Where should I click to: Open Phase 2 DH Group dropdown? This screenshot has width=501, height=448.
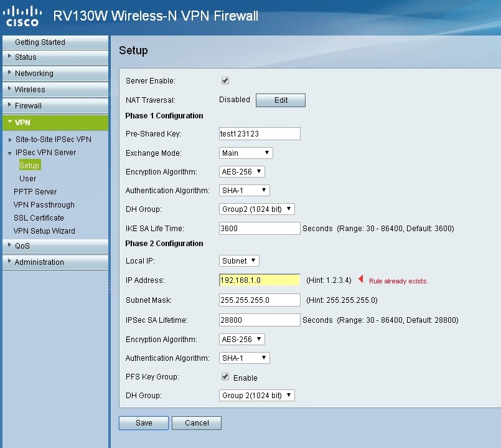point(257,396)
